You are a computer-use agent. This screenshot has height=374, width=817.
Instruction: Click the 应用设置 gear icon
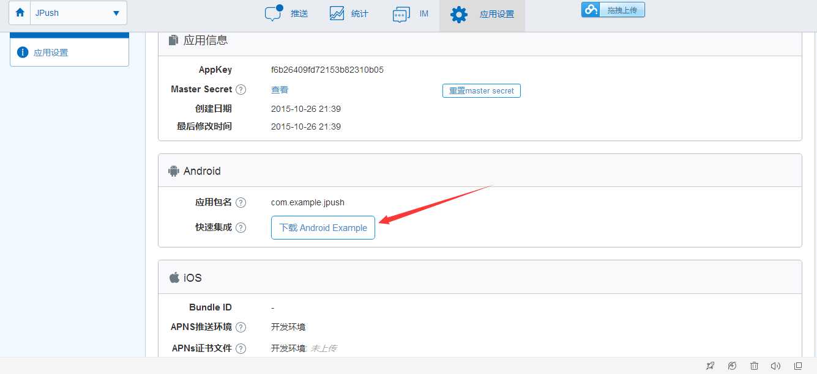(x=458, y=14)
